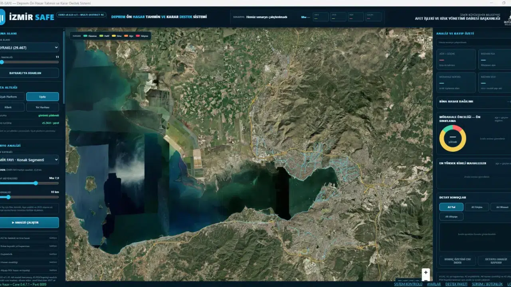The width and height of the screenshot is (511, 287).
Task: Select the Yol Haritası basemap option
Action: coord(42,107)
